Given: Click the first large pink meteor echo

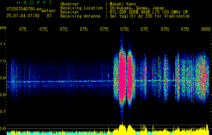Looking at the screenshot, I should pos(122,77).
